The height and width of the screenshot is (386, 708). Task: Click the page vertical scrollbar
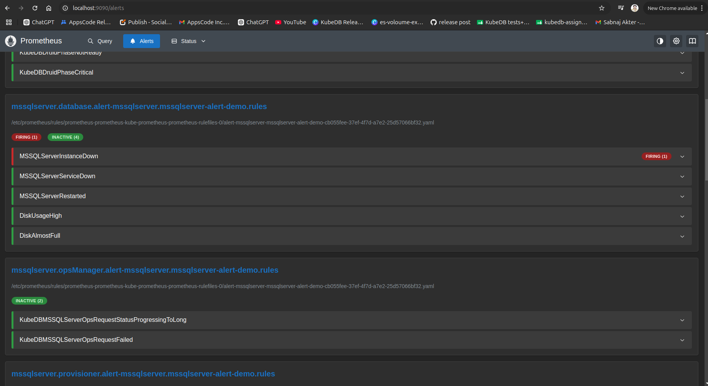(x=706, y=140)
